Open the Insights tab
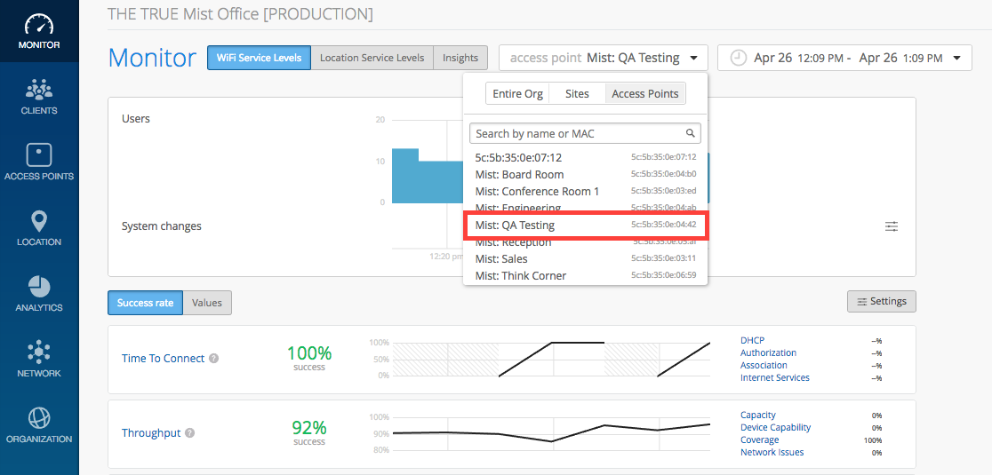 [460, 58]
